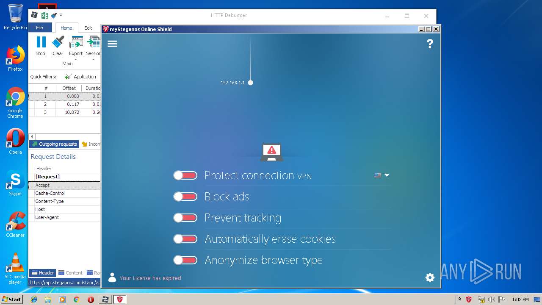Expand the VPN country dropdown arrow
Screen dimensions: 542x305
(387, 175)
